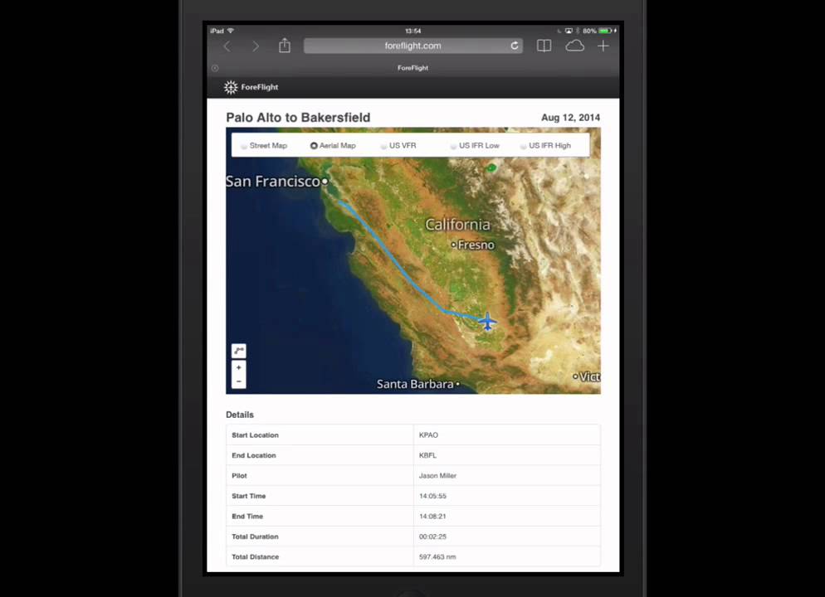Tap the California state label
Viewport: 825px width, 597px height.
coord(458,225)
